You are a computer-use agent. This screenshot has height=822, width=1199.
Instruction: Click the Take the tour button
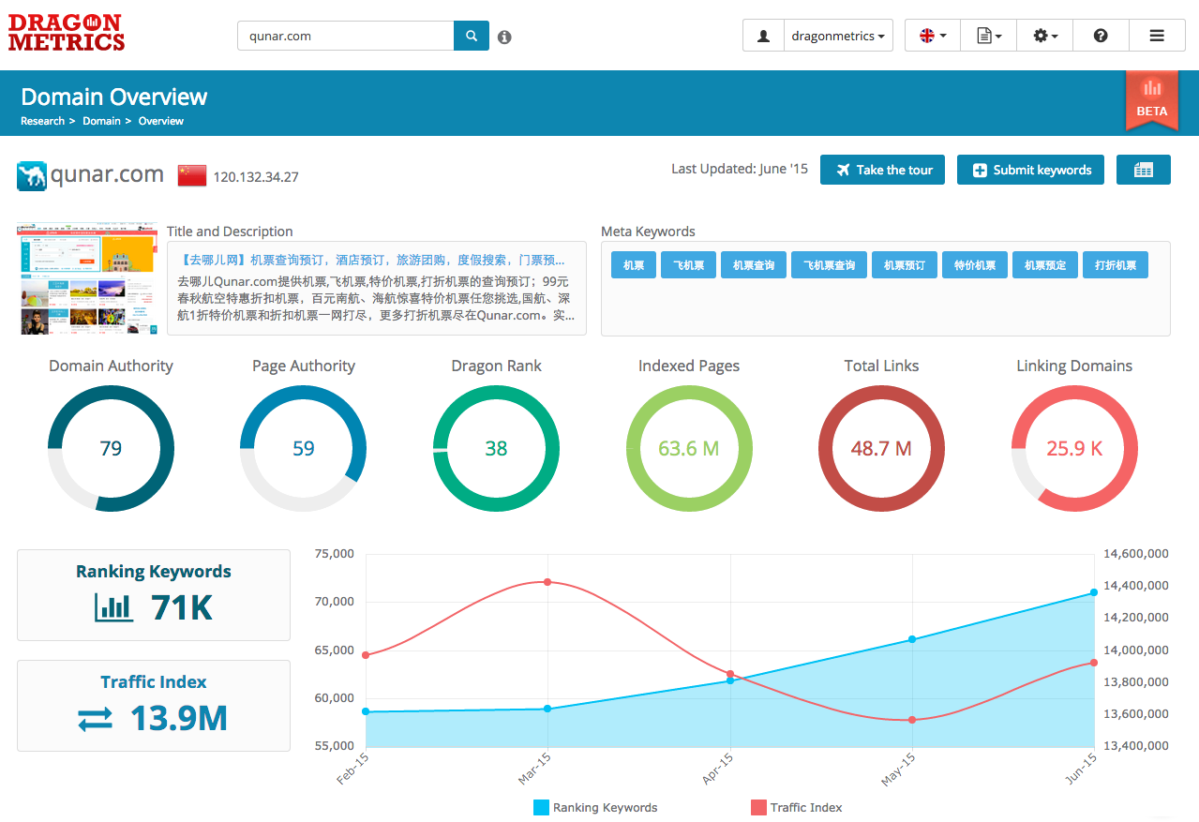[x=882, y=170]
